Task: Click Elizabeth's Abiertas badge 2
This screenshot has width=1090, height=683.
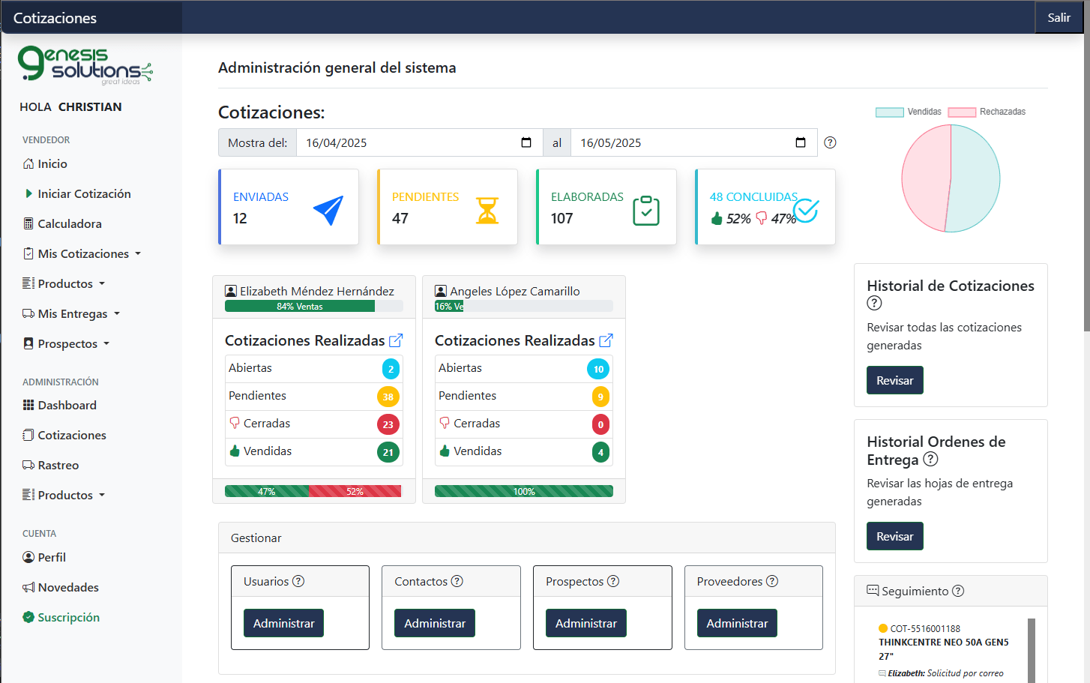Action: (x=391, y=369)
